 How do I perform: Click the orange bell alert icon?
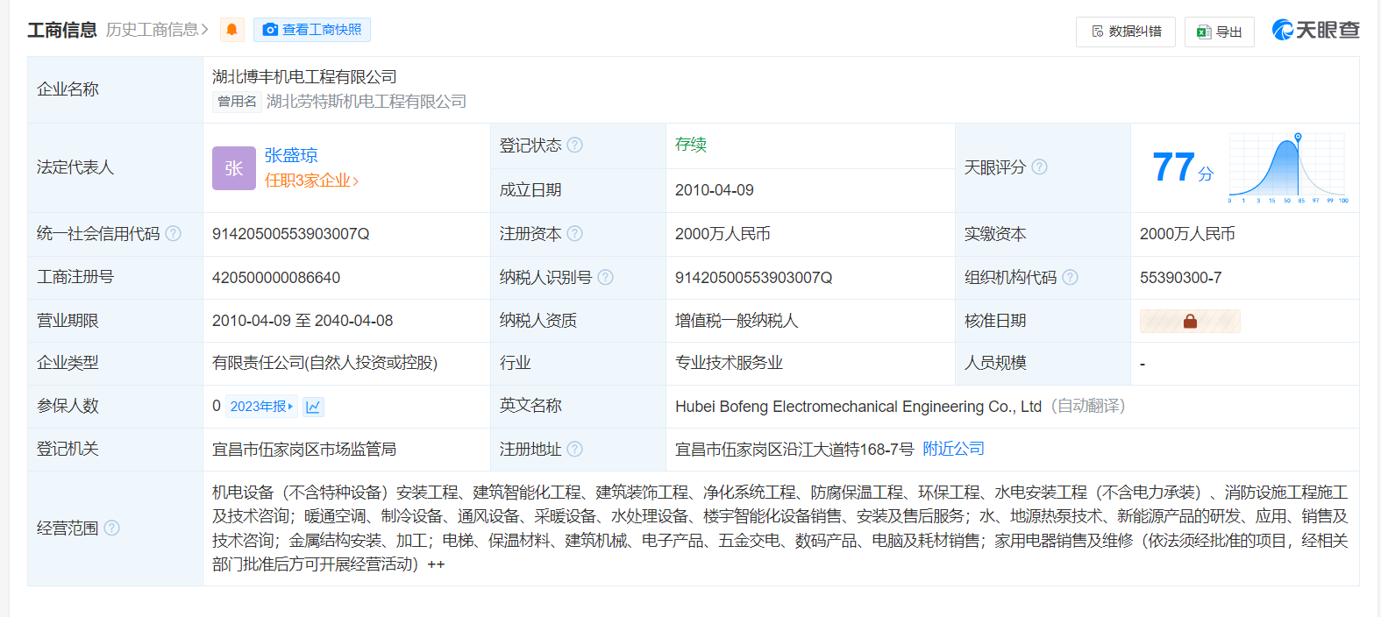pyautogui.click(x=232, y=30)
